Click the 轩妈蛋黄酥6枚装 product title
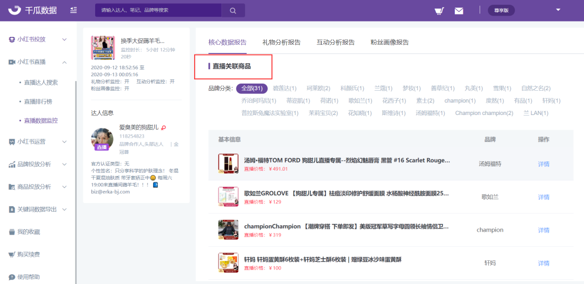This screenshot has width=584, height=284. pos(322,259)
